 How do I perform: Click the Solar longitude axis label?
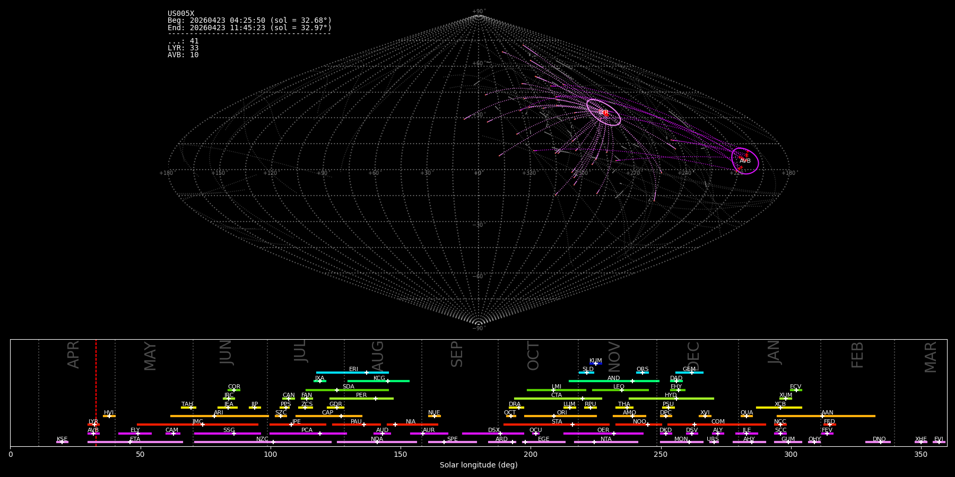(x=479, y=465)
